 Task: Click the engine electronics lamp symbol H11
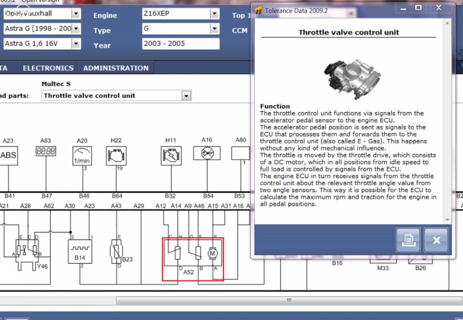[171, 156]
